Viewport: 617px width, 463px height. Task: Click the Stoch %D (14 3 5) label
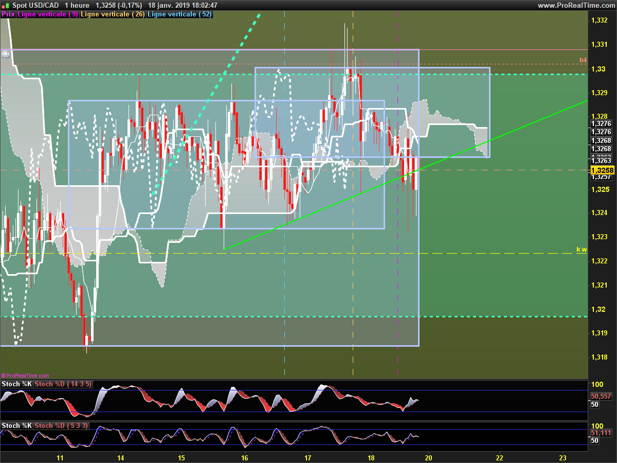tap(64, 384)
